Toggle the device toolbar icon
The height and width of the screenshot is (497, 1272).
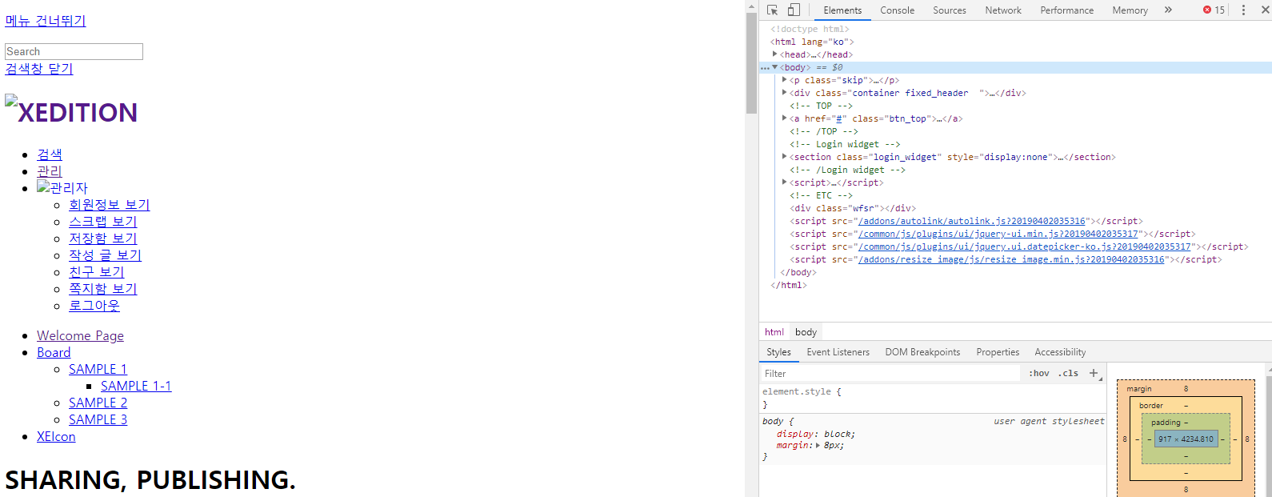(794, 10)
